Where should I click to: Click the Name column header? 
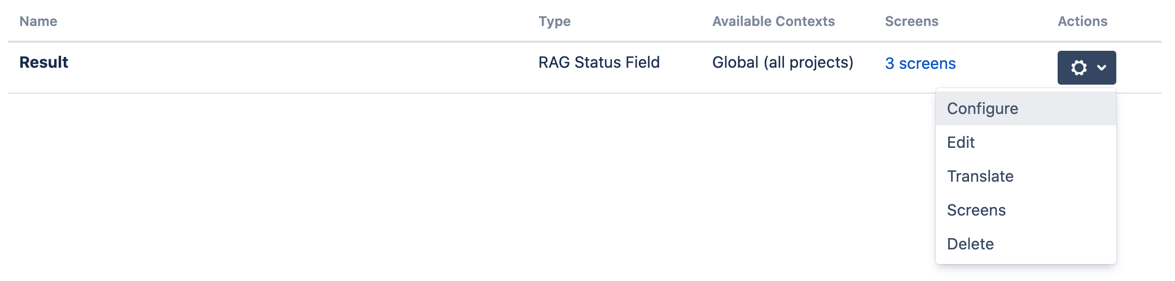[x=38, y=21]
